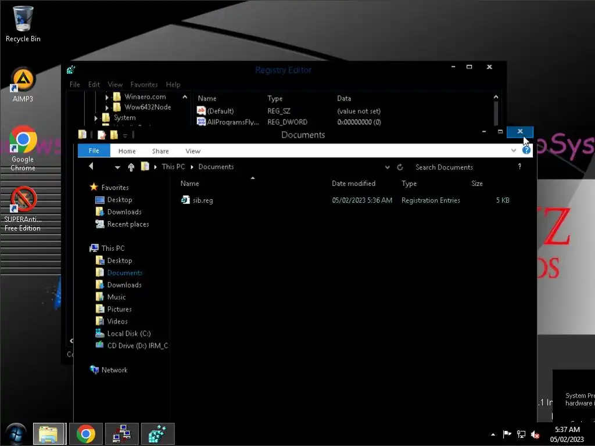Click the Registry Editor Data column header
Screen dimensions: 595x446
pyautogui.click(x=344, y=99)
